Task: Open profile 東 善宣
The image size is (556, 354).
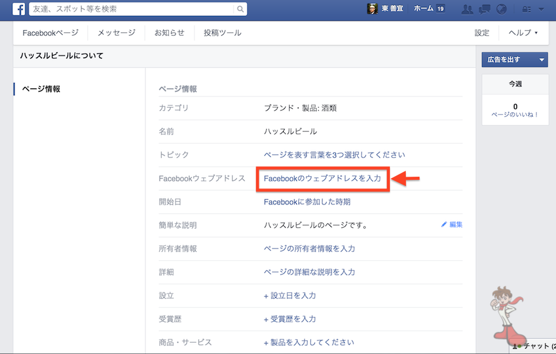Action: [x=392, y=9]
